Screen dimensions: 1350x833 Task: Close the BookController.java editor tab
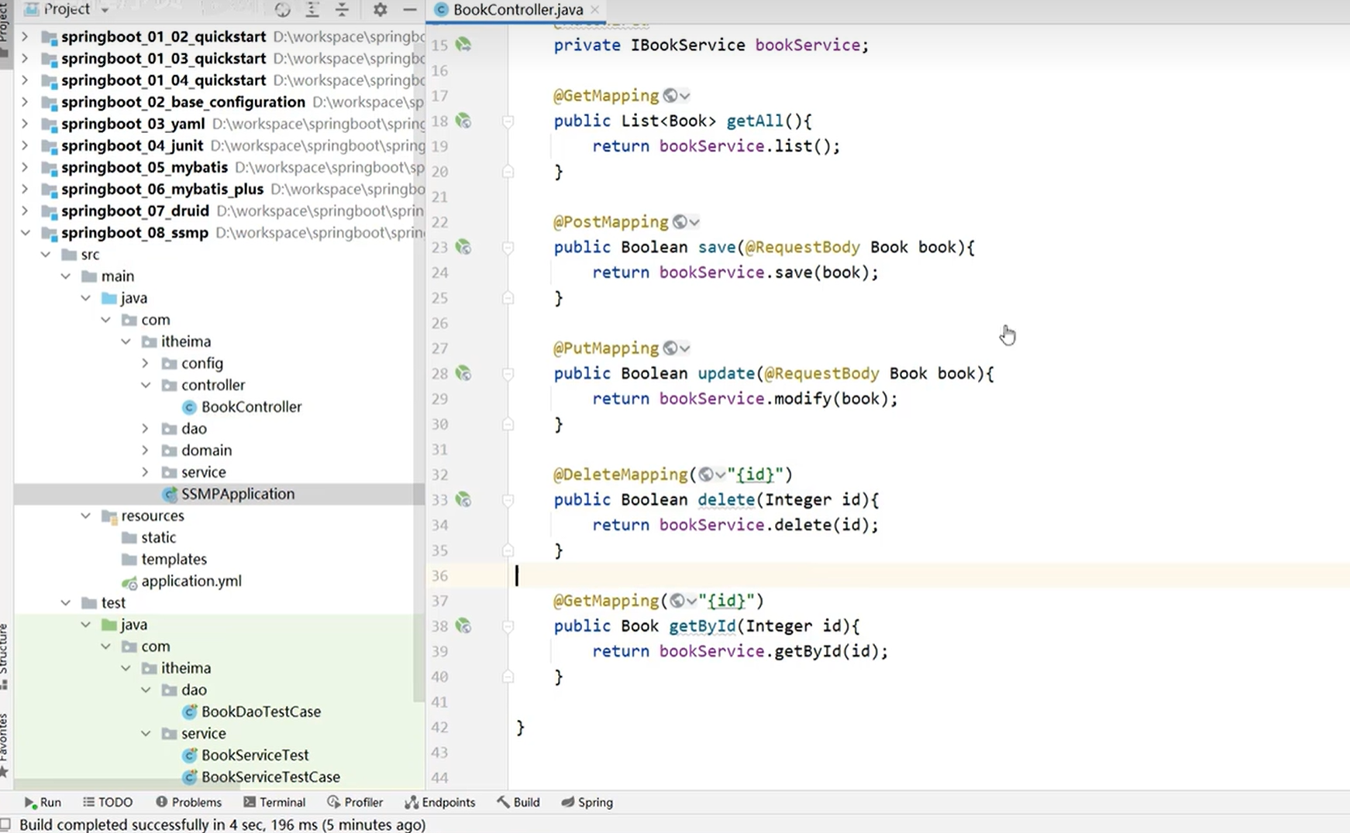594,10
